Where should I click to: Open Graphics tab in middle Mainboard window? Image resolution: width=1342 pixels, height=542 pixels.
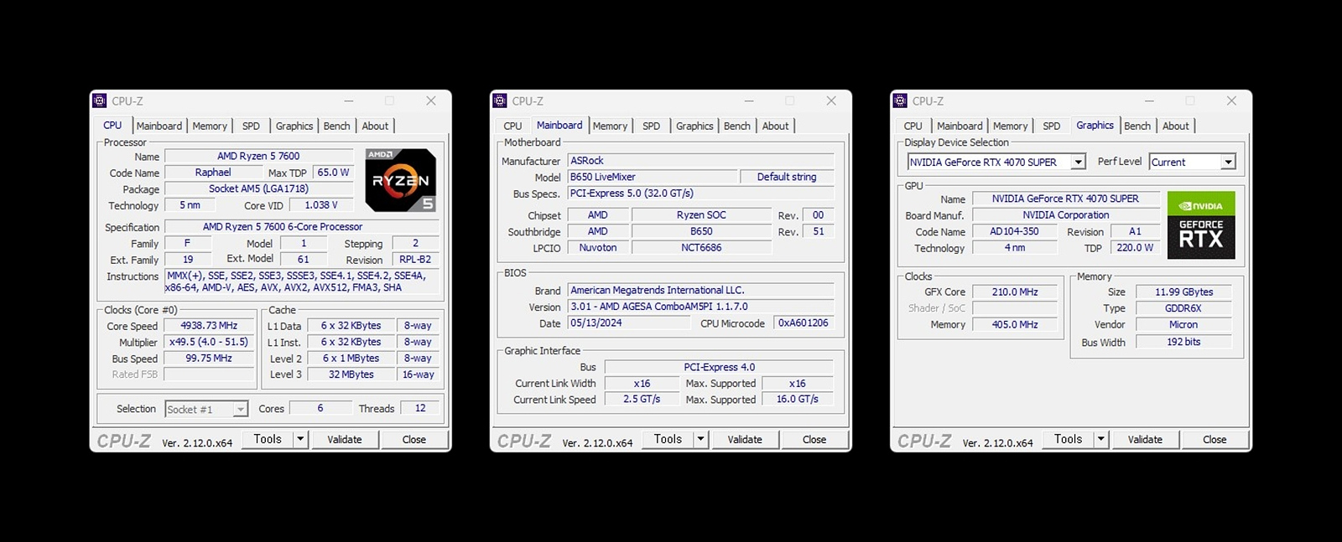pos(694,126)
